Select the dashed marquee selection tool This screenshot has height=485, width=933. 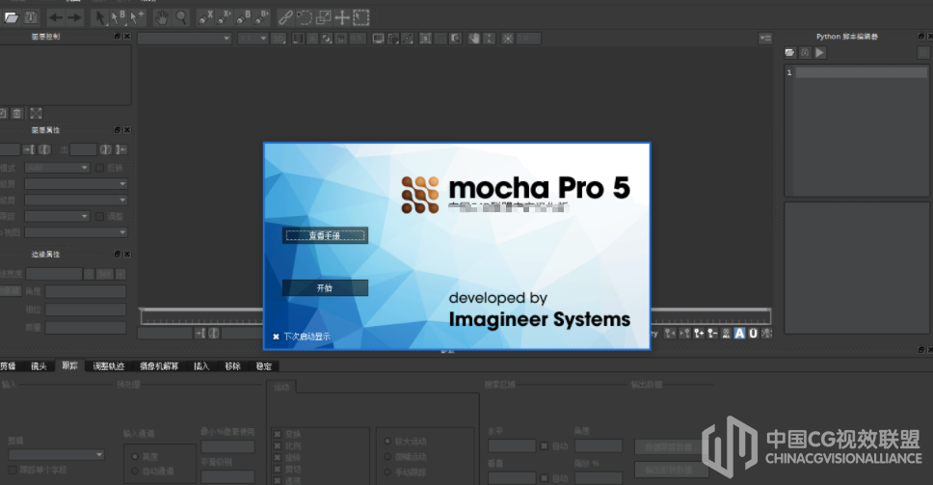point(361,18)
